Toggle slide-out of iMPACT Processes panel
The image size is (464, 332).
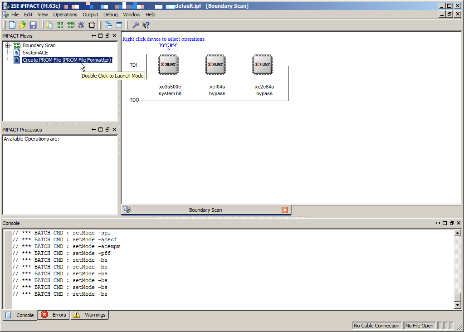point(94,130)
